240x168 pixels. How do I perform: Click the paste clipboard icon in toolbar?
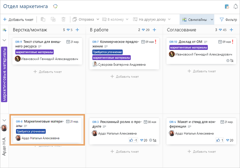point(43,19)
